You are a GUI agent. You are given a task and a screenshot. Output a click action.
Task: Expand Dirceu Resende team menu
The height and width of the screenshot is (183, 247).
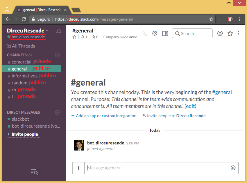point(28,31)
